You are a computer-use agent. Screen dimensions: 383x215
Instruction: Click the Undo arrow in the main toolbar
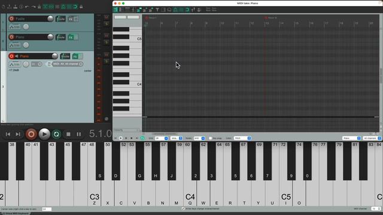(27, 7)
